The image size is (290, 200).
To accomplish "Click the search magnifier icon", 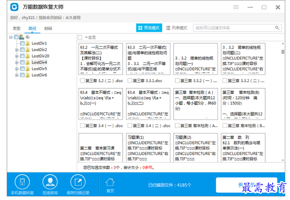I will coord(277,28).
